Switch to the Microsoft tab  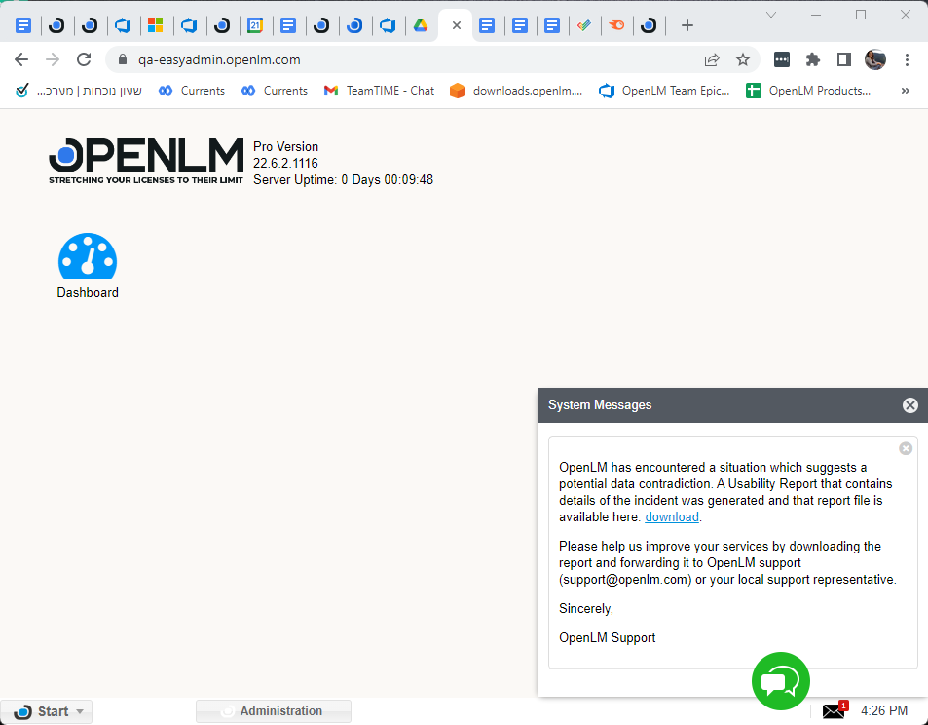(x=155, y=25)
